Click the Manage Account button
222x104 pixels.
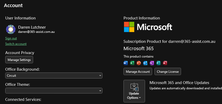pos(138,71)
